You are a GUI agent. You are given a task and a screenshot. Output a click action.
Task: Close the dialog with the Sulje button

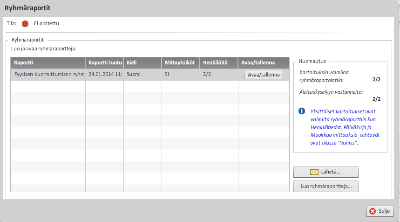(380, 211)
